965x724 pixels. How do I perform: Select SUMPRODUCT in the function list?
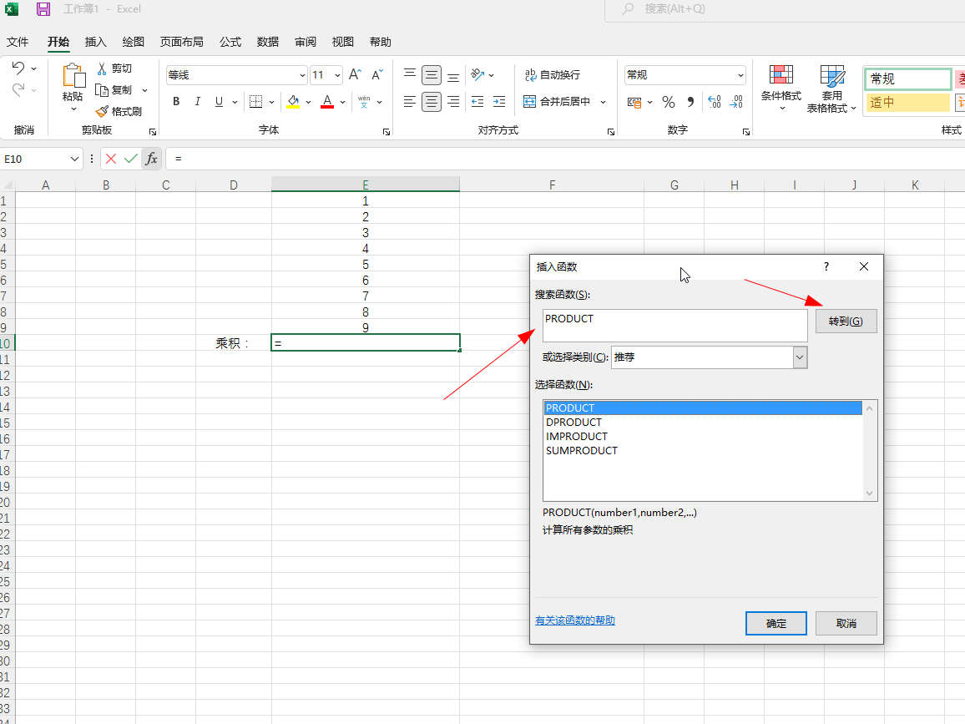pyautogui.click(x=582, y=451)
